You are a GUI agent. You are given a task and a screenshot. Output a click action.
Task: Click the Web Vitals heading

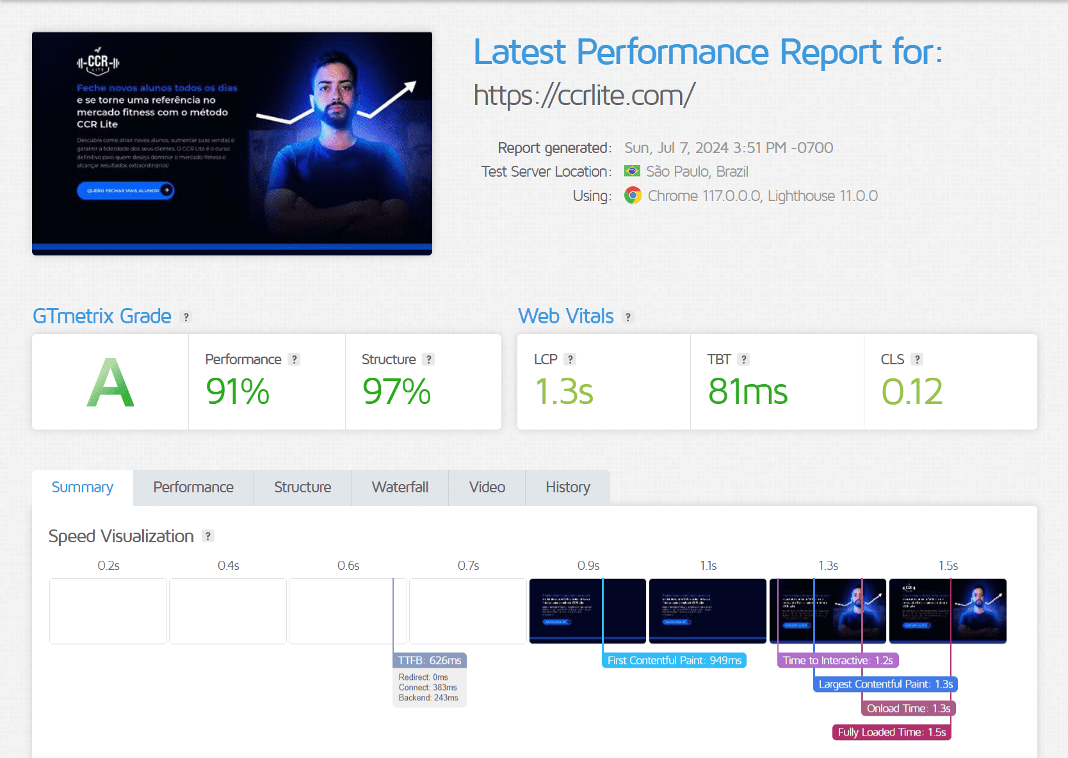566,316
